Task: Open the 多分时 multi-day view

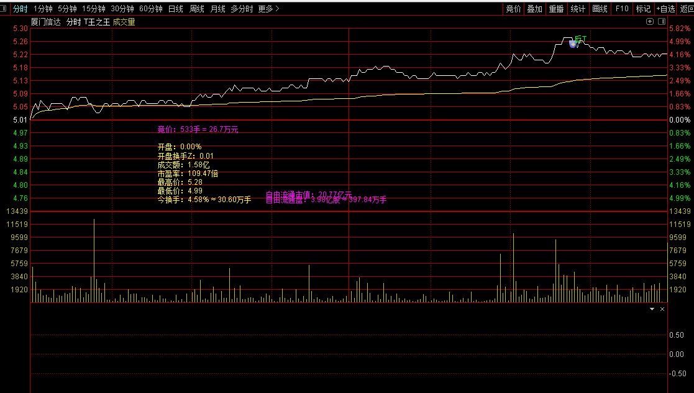Action: [x=242, y=9]
